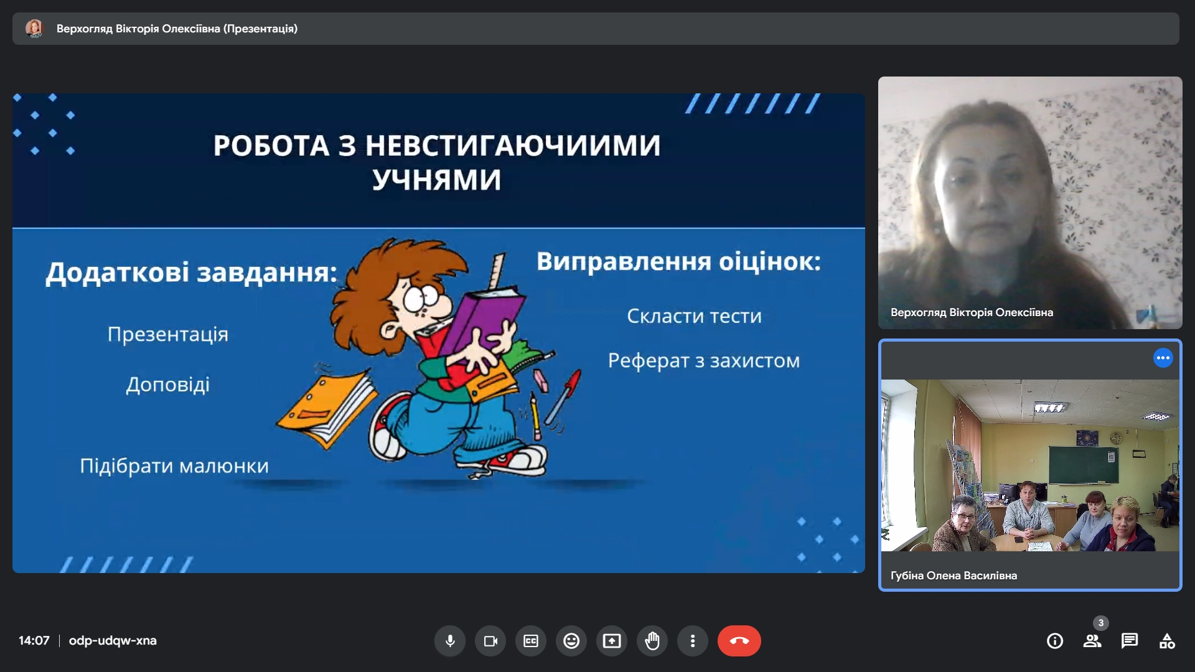The width and height of the screenshot is (1195, 672).
Task: Open meeting details info icon
Action: click(x=1055, y=641)
